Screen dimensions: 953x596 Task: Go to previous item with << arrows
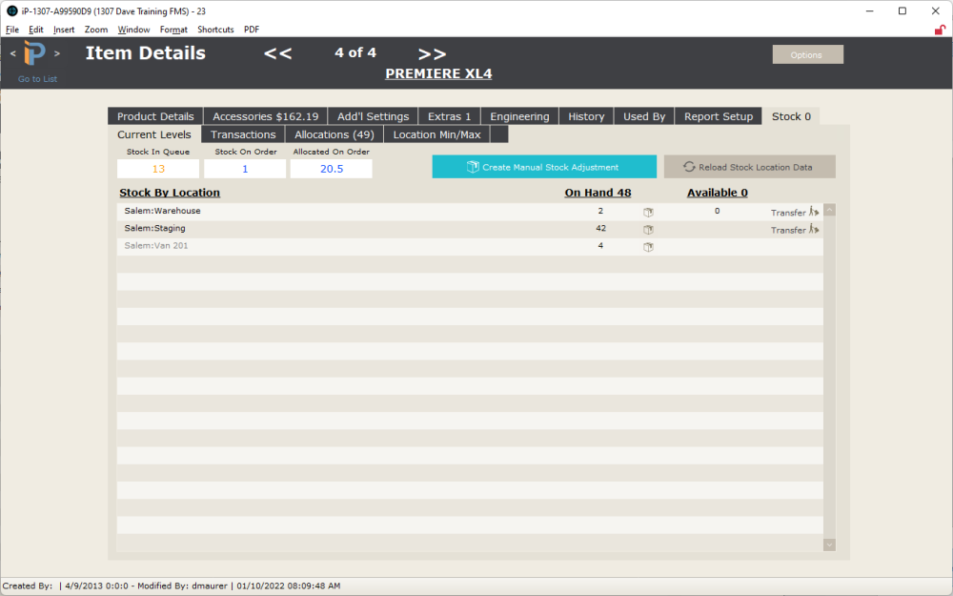(x=277, y=53)
